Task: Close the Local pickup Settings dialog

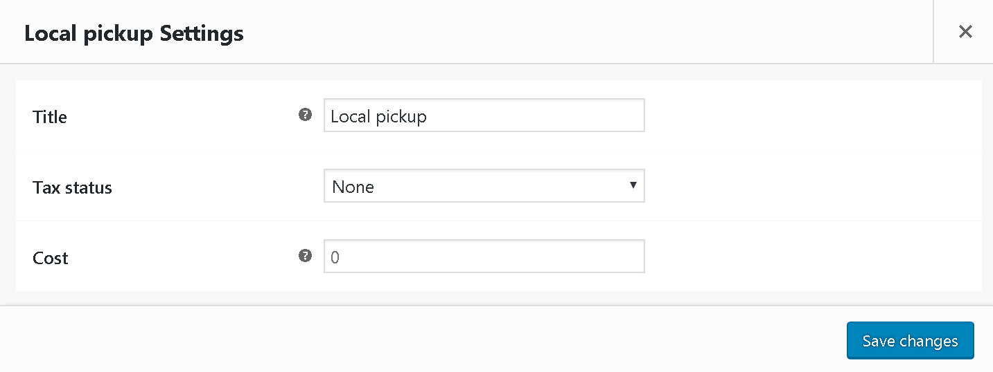Action: [965, 32]
